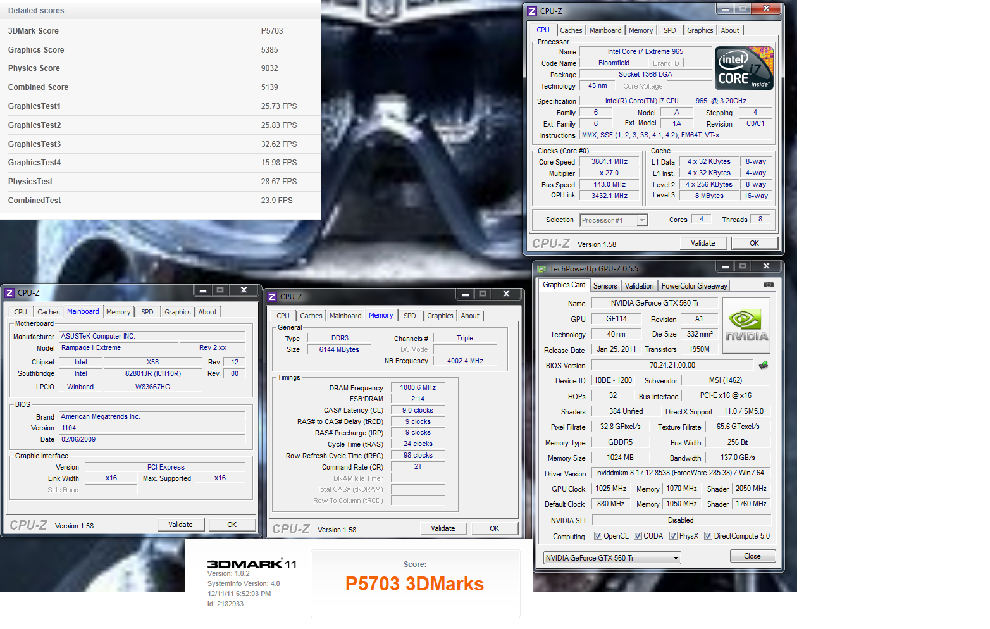Click the Bandwidth value 137.0 GB/s
This screenshot has width=990, height=629.
point(738,458)
